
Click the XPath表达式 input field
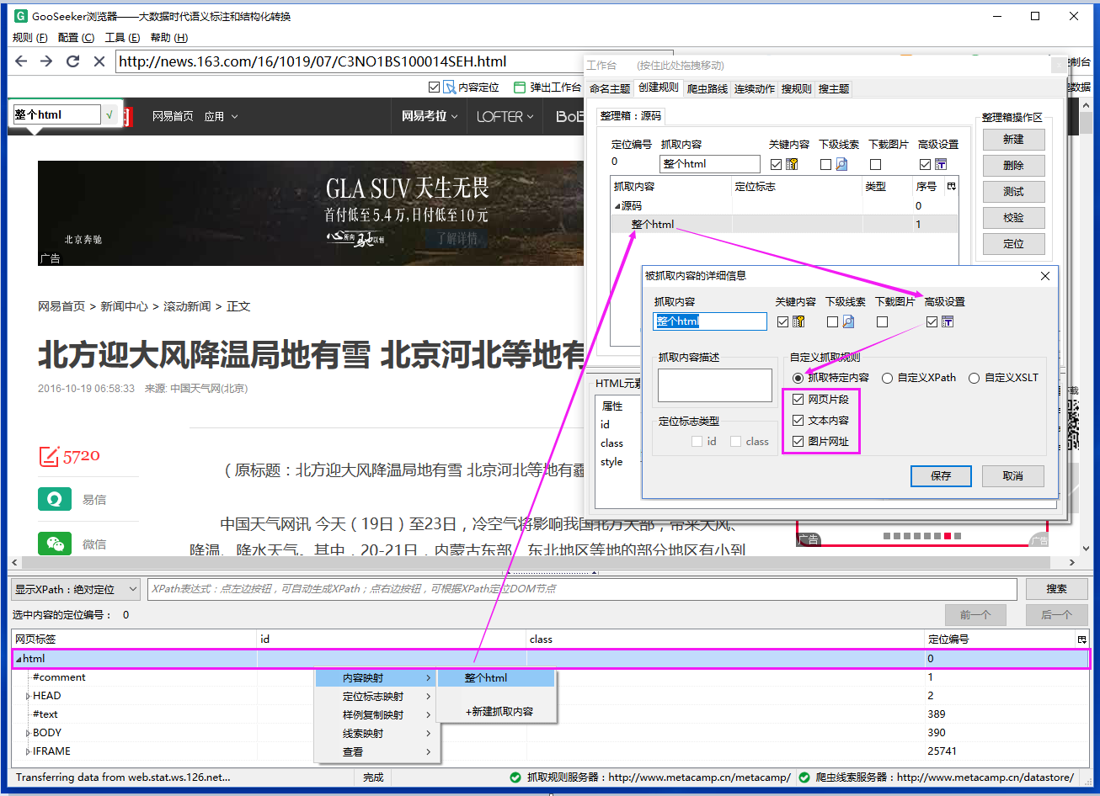click(582, 589)
